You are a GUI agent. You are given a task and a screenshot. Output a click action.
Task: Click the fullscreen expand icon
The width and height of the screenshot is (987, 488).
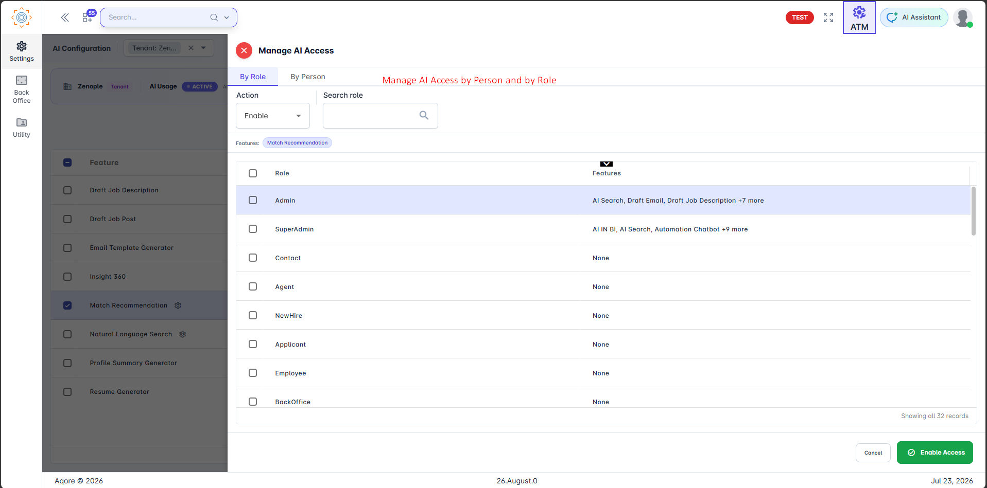pyautogui.click(x=828, y=17)
